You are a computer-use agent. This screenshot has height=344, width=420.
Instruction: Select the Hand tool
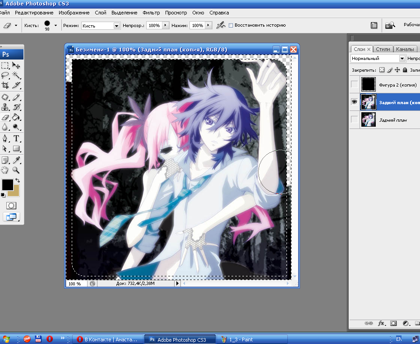point(5,170)
